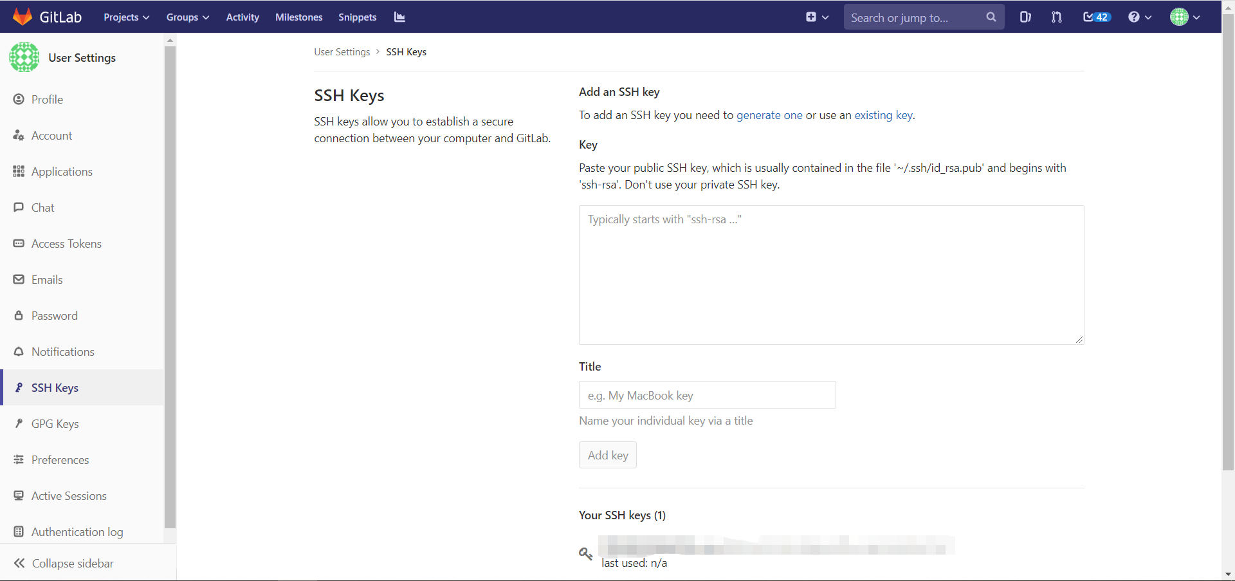Viewport: 1235px width, 581px height.
Task: Click the Emails envelope icon
Action: pos(19,279)
